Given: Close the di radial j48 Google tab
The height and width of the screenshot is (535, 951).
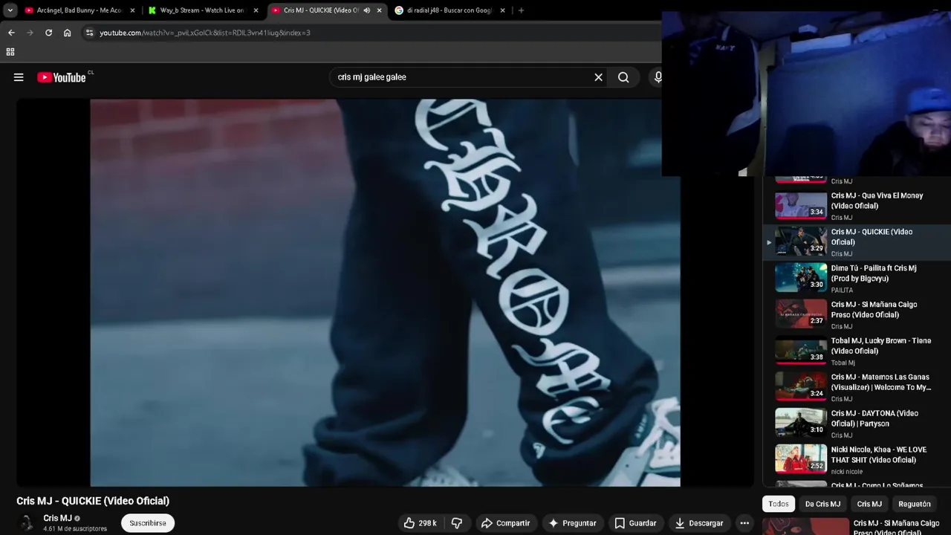Looking at the screenshot, I should 502,10.
